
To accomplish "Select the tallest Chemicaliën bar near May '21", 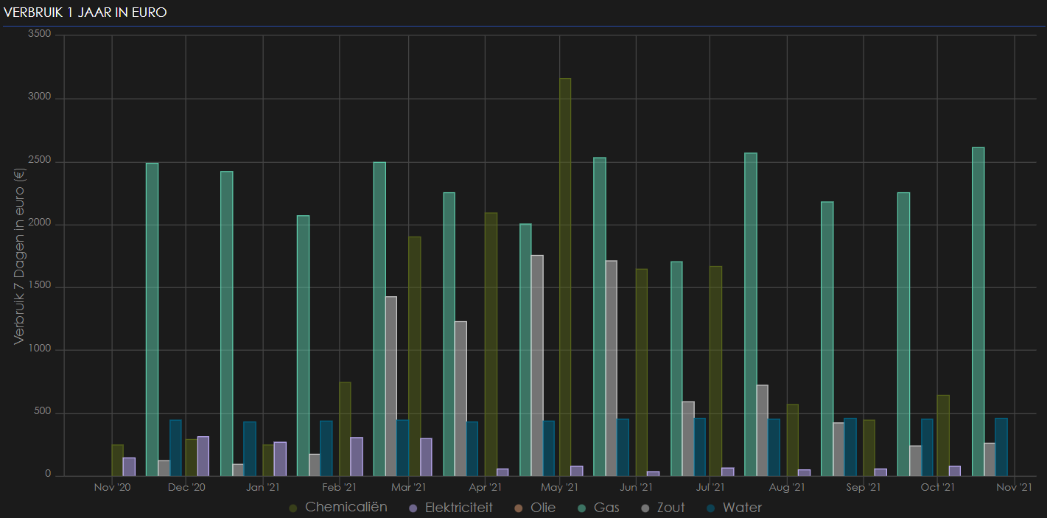I will (565, 276).
